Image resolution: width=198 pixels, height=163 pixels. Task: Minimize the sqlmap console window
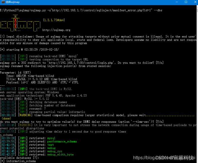coord(177,2)
